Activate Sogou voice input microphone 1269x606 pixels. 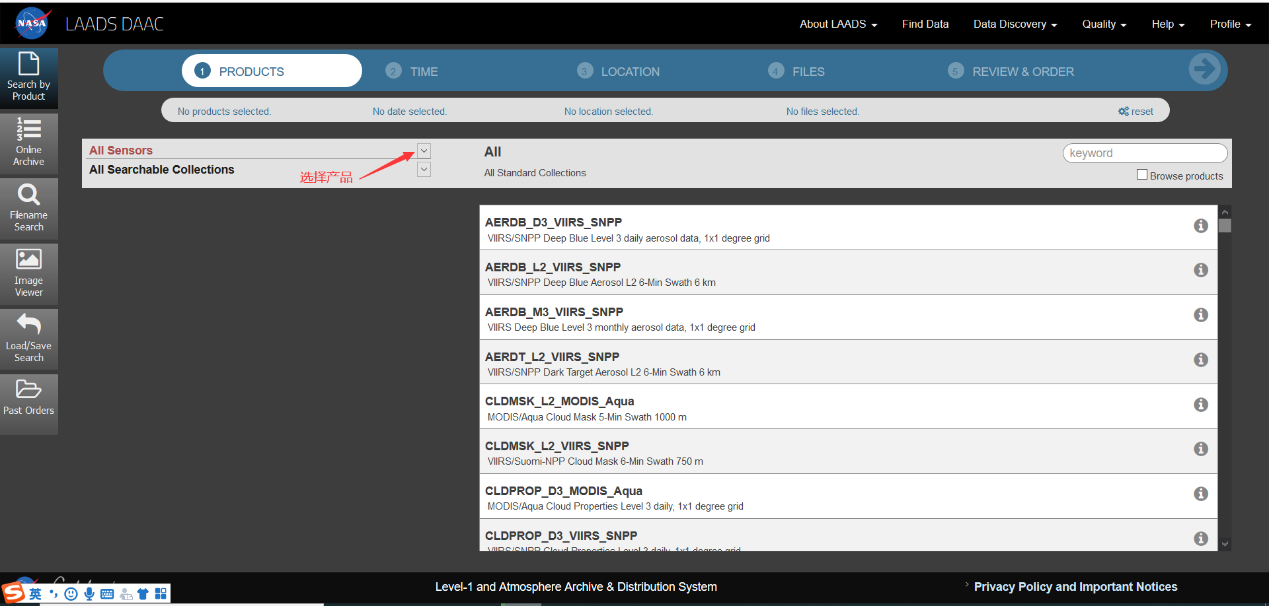[x=89, y=594]
